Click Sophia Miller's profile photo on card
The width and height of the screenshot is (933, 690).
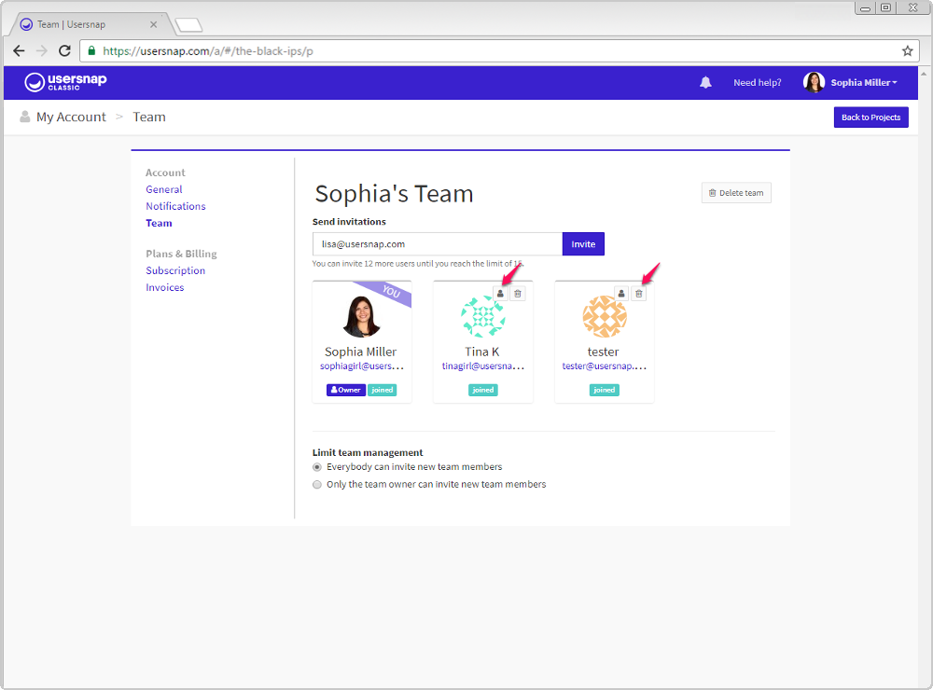[361, 316]
